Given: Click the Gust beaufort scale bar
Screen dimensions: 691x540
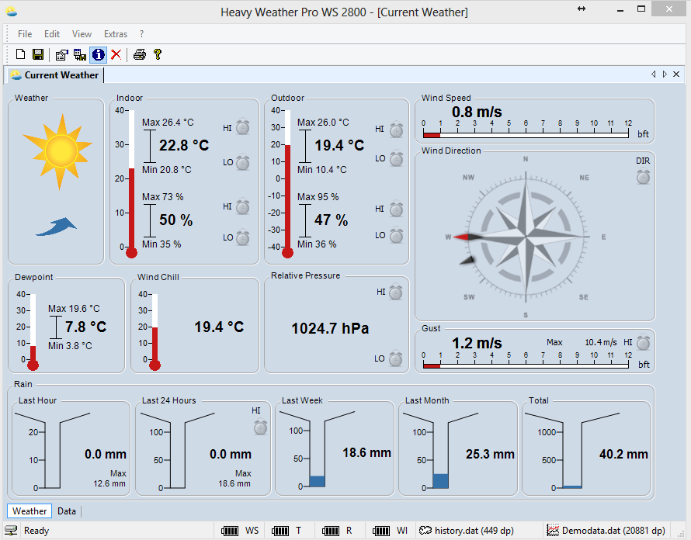Looking at the screenshot, I should point(526,365).
